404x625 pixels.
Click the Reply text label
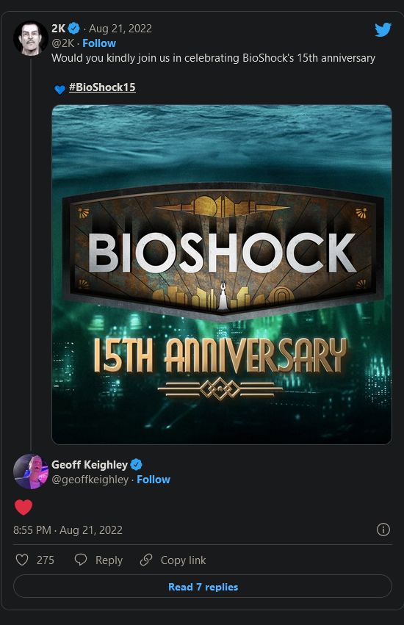(x=109, y=560)
